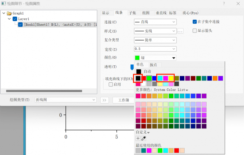
Task: Pick black swatch in basic palette first row
Action: (138, 78)
